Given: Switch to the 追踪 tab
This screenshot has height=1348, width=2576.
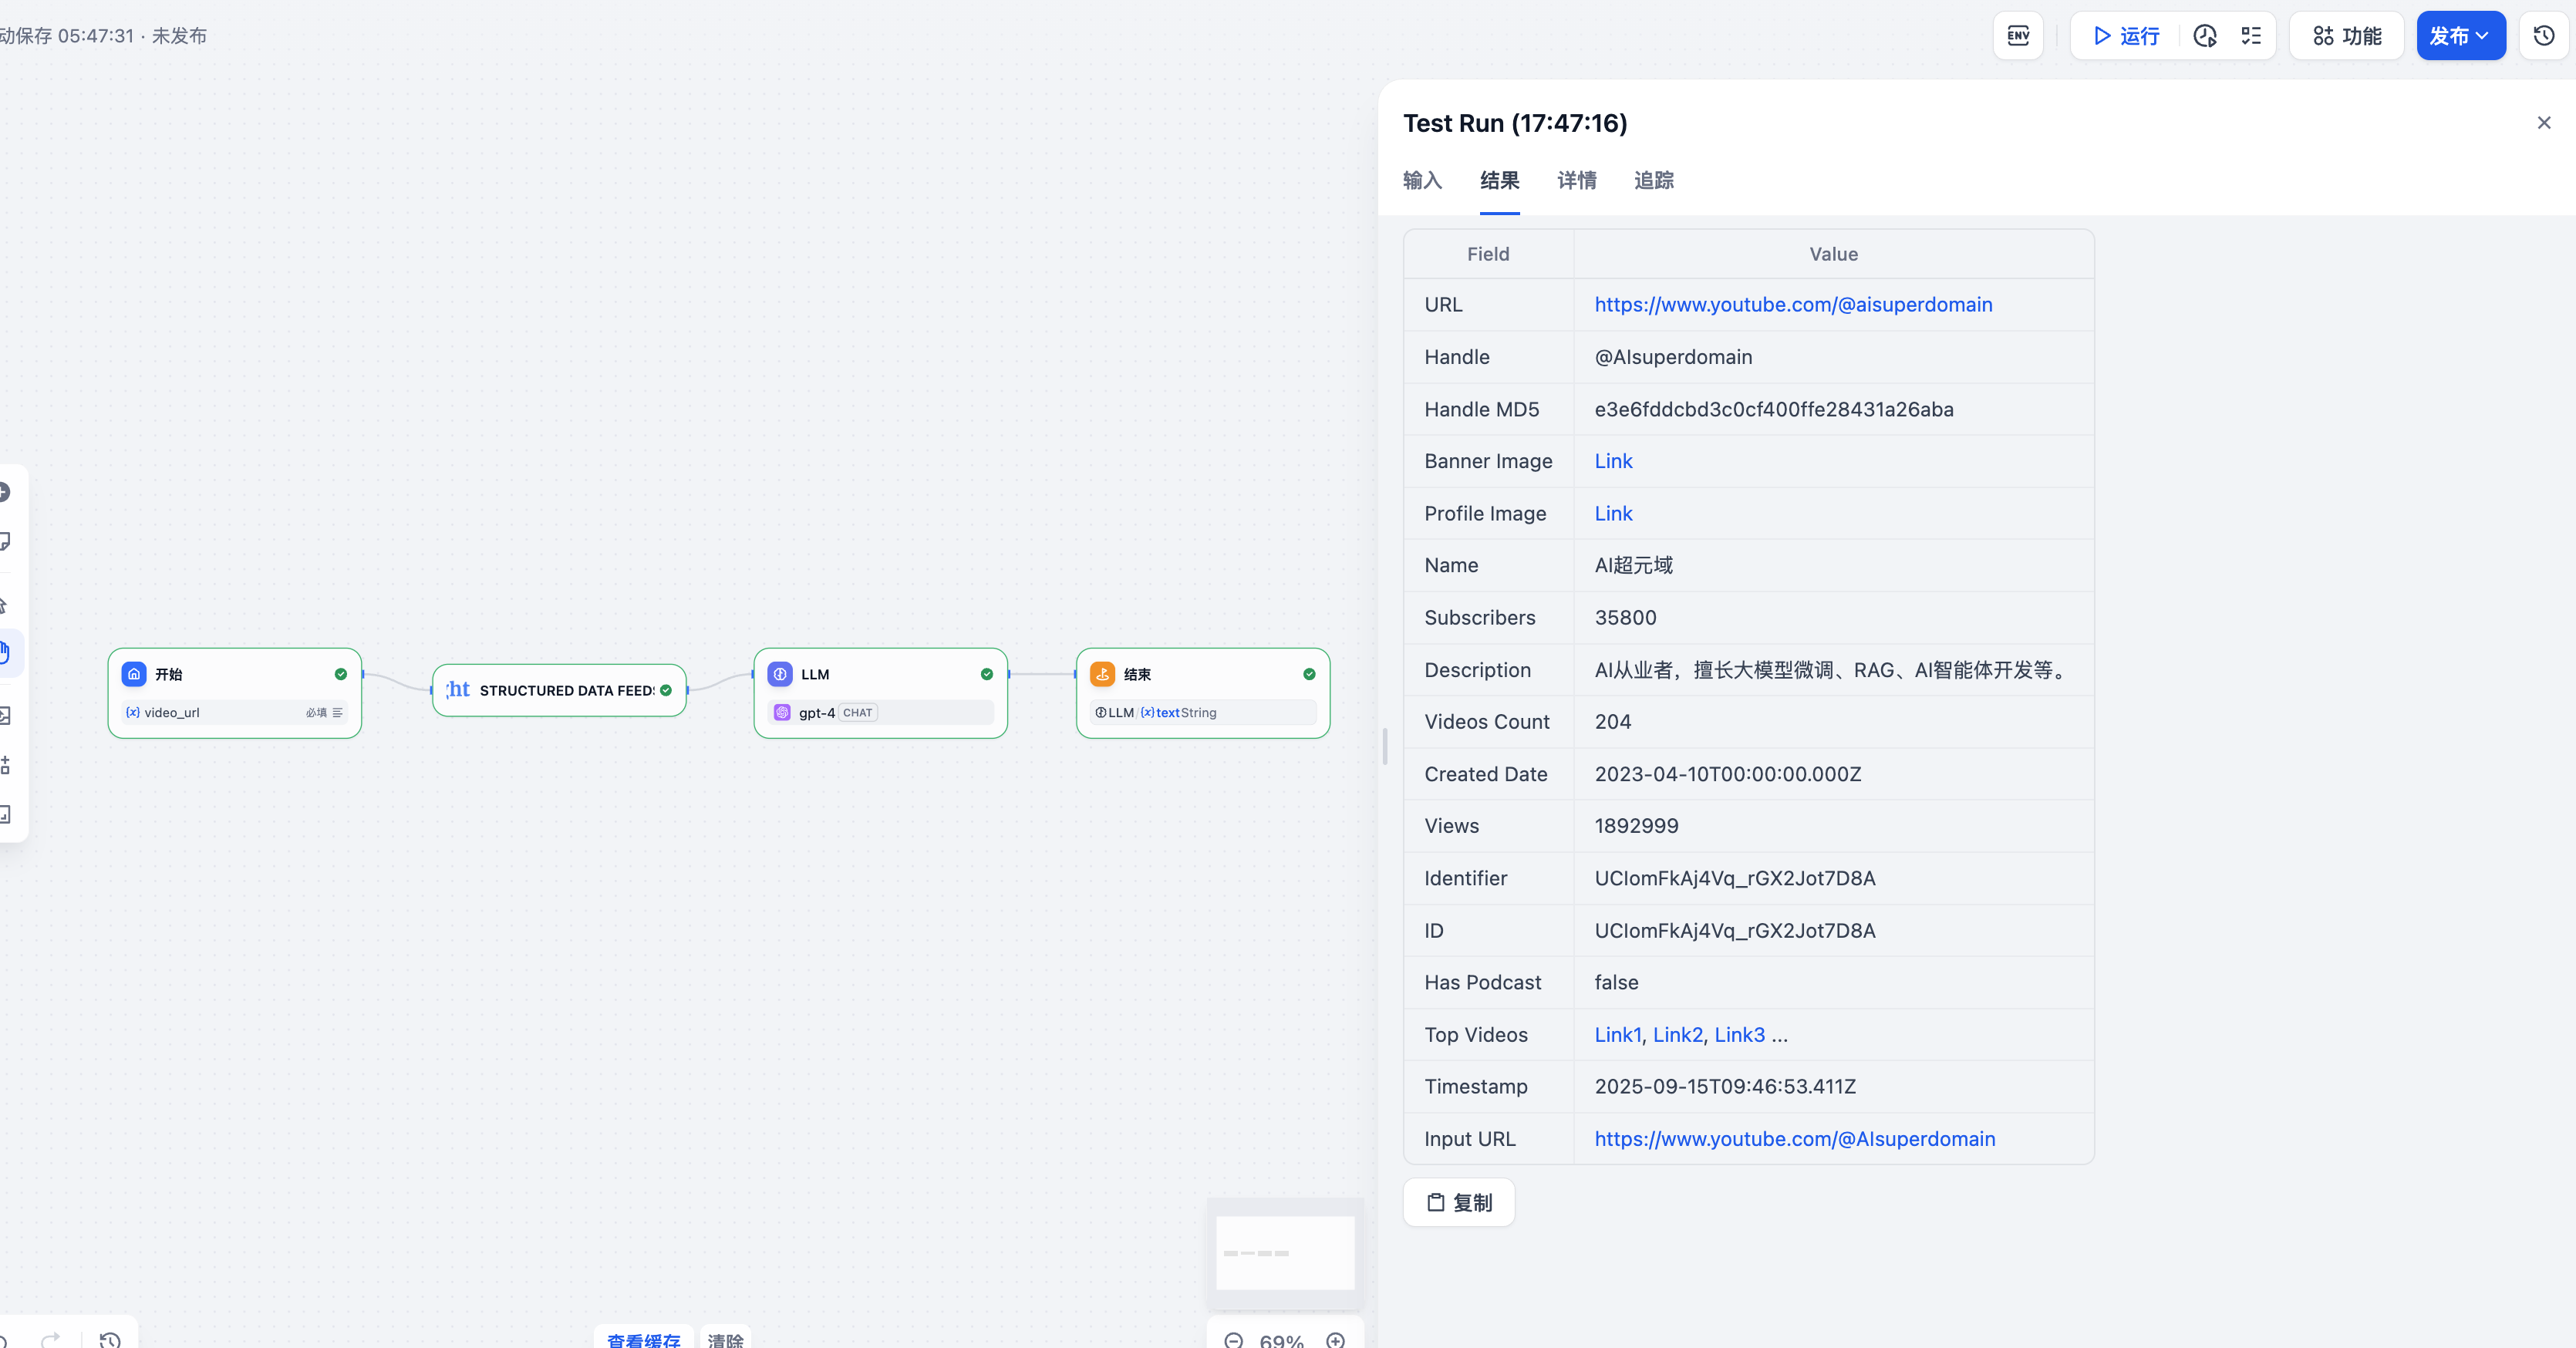Looking at the screenshot, I should [1653, 181].
